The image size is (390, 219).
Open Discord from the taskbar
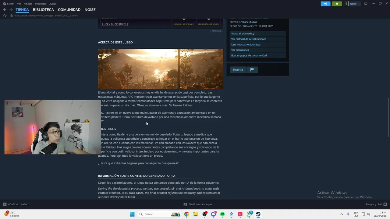[214, 214]
